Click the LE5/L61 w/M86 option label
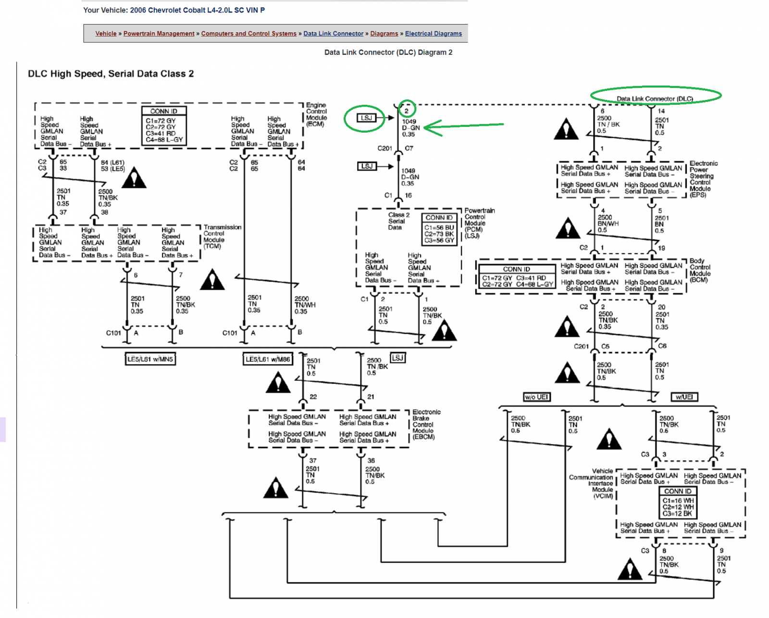This screenshot has height=618, width=769. point(268,359)
